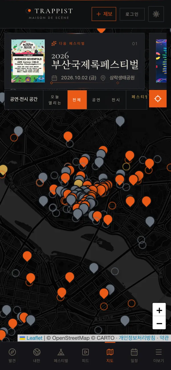This screenshot has height=370, width=171.
Task: Go to the 지도 map tab
Action: 110,355
